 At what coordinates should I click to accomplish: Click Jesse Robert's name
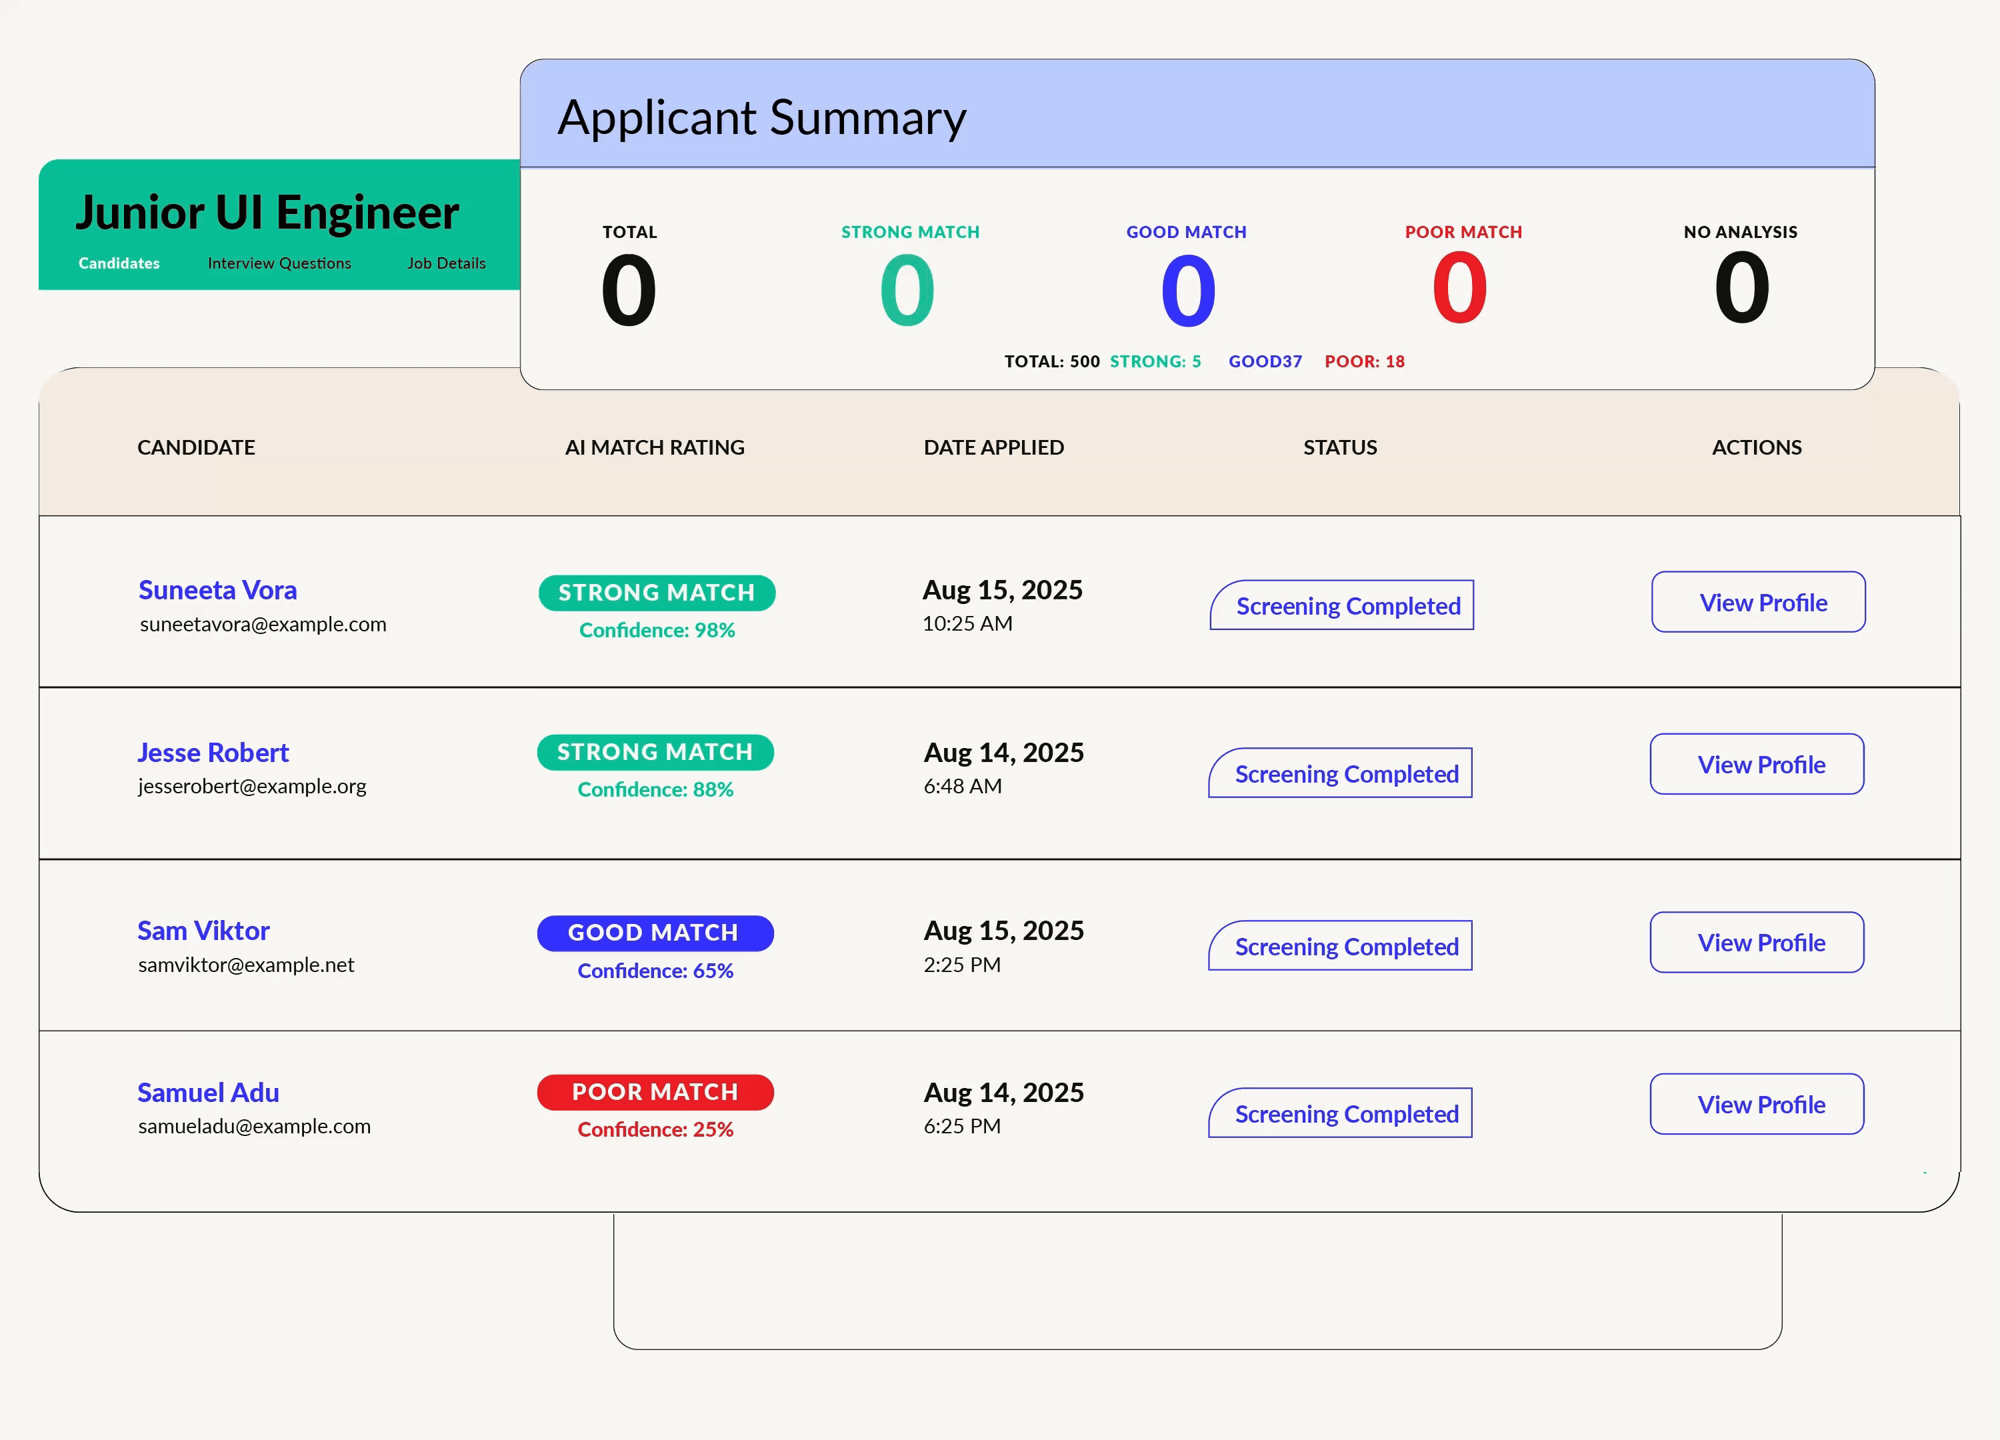coord(211,752)
